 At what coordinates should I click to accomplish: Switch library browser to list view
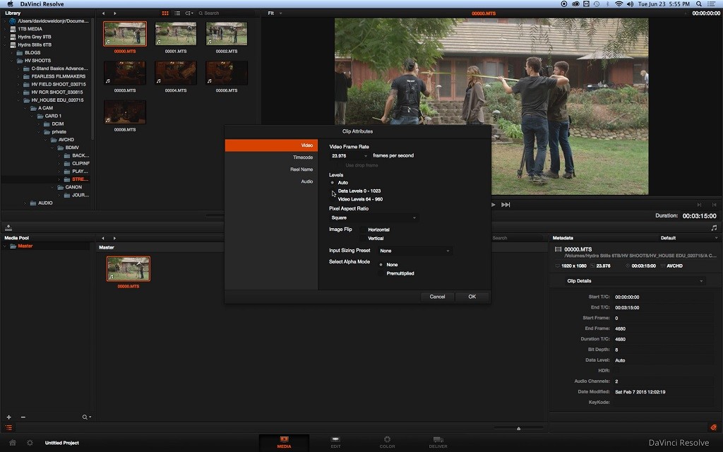(177, 13)
